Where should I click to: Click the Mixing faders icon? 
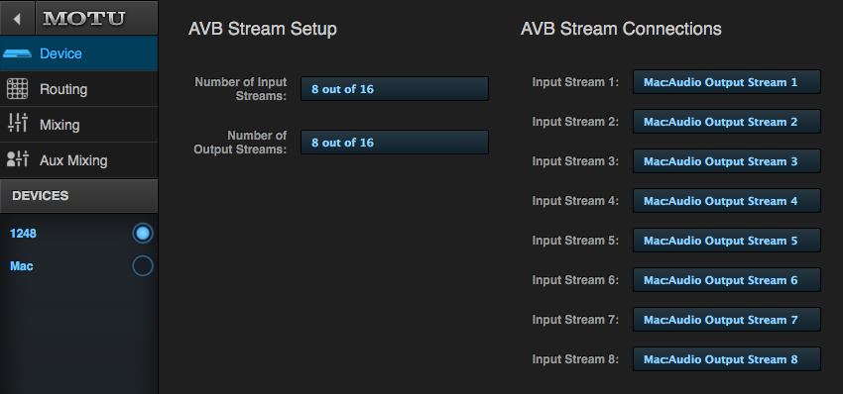pyautogui.click(x=17, y=123)
